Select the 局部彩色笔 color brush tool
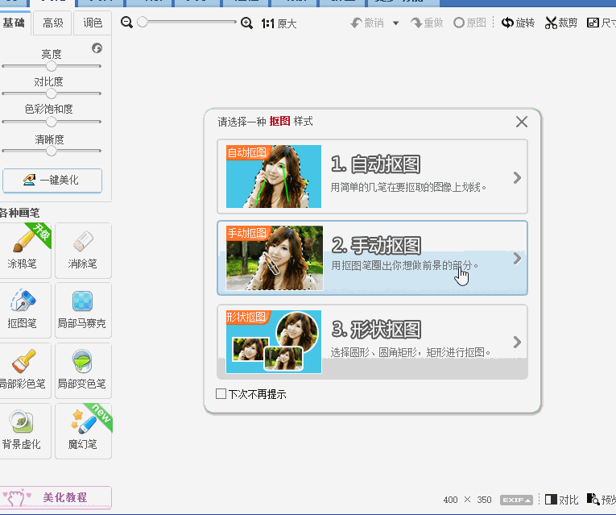616x515 pixels. pos(23,369)
